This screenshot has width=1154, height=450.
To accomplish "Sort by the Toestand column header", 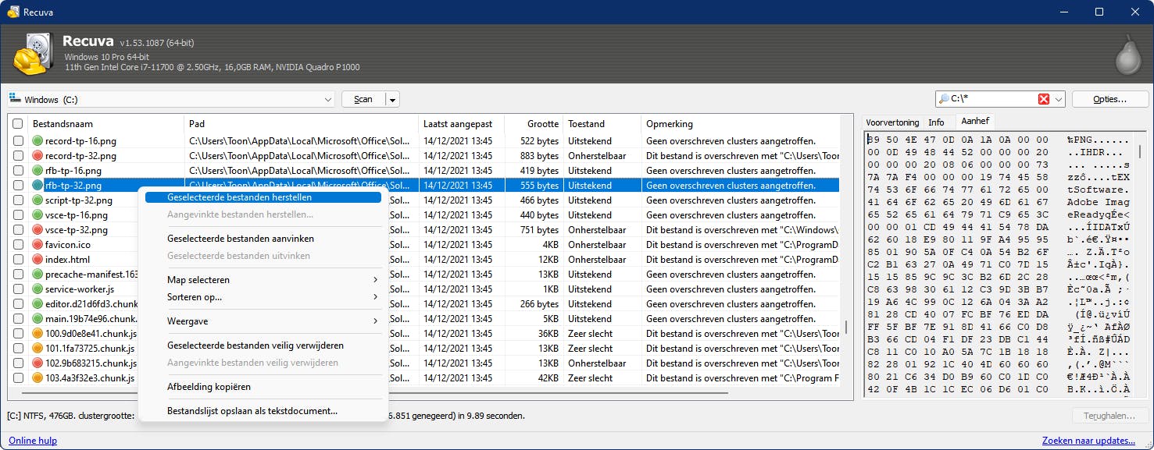I will (x=602, y=124).
